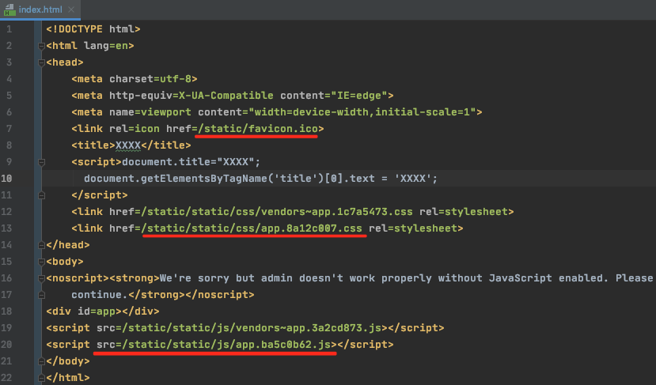
Task: Place cursor on <!DOCTYPE html> text
Action: 93,28
